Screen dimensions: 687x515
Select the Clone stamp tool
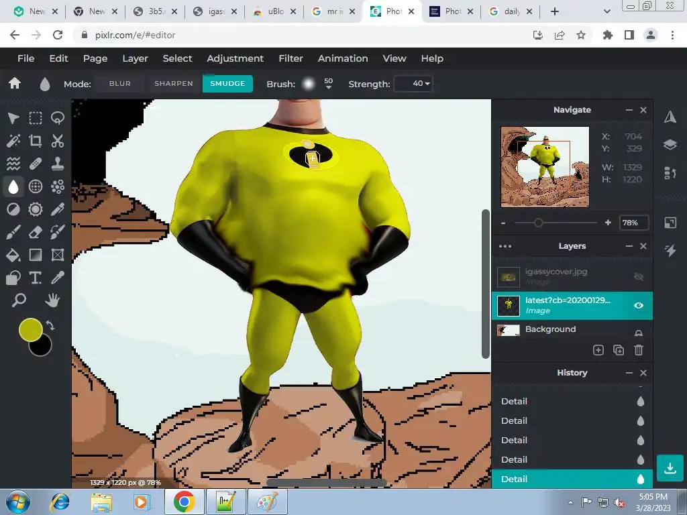click(x=58, y=164)
